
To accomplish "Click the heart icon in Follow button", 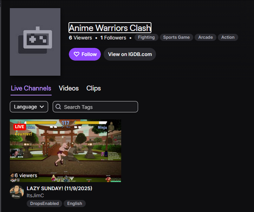I will click(x=77, y=54).
